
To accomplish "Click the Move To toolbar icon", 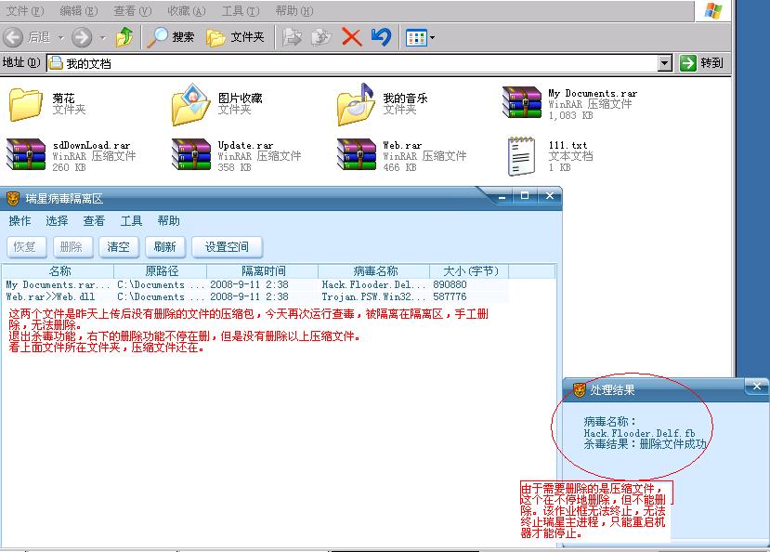I will pos(293,37).
